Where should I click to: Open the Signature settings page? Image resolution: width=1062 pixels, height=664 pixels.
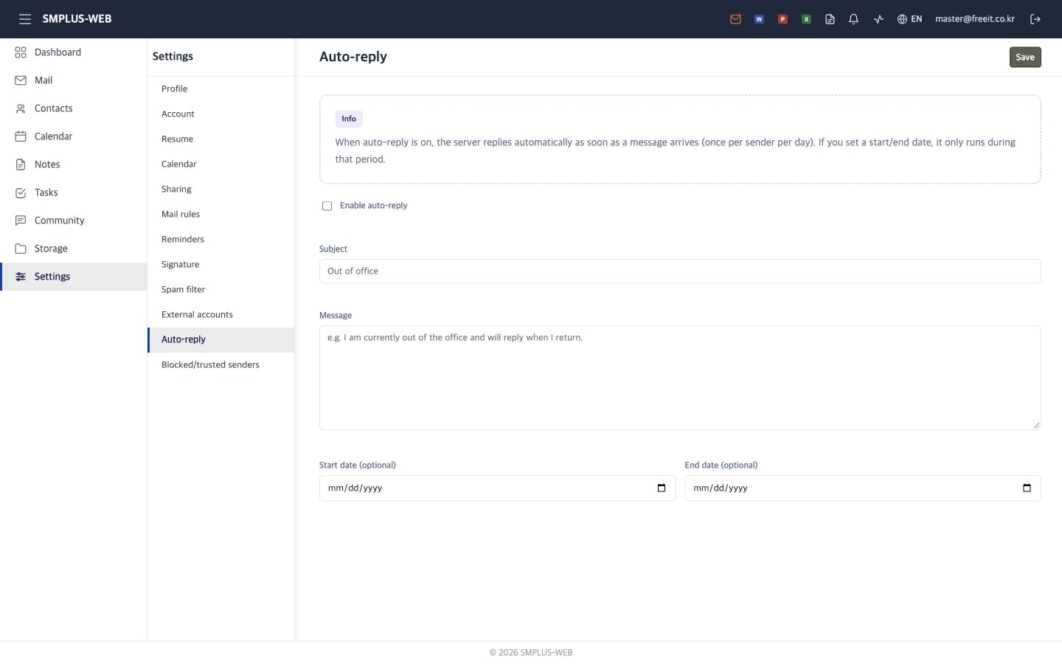(x=221, y=264)
